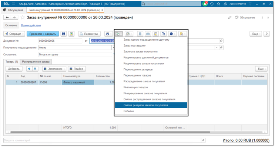
Task: Open the Заполнение dropdown
Action: [54, 69]
